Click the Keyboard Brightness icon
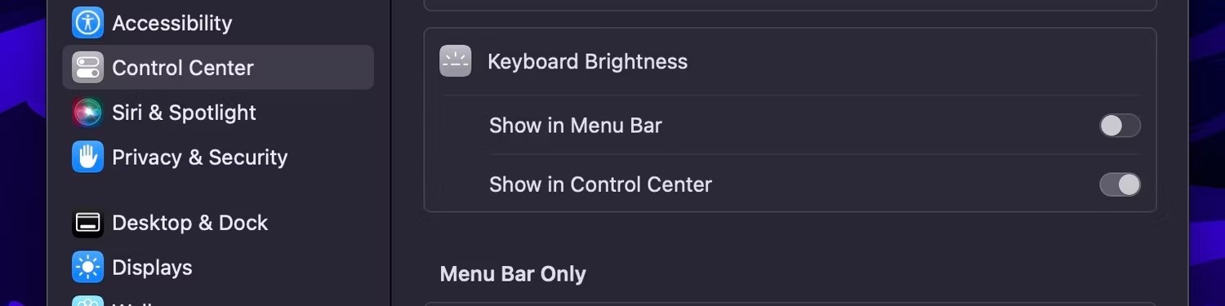Screen dimensions: 1225x306 pos(456,61)
